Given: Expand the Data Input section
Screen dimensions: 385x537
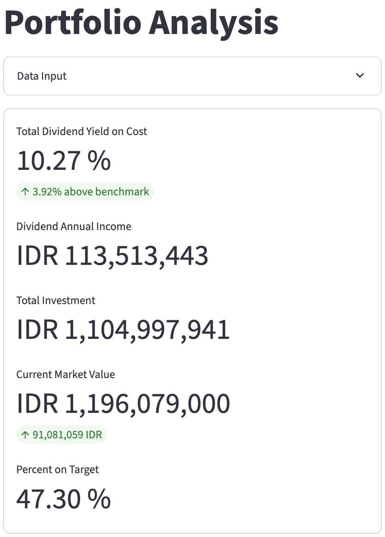Looking at the screenshot, I should pos(192,76).
